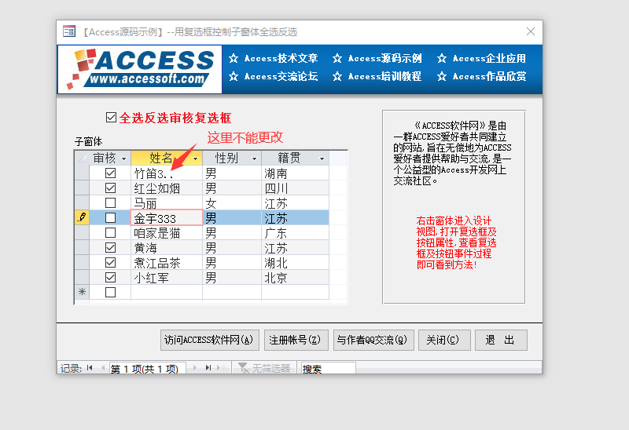Click the new record asterisk row selector
The image size is (629, 430).
[x=82, y=292]
